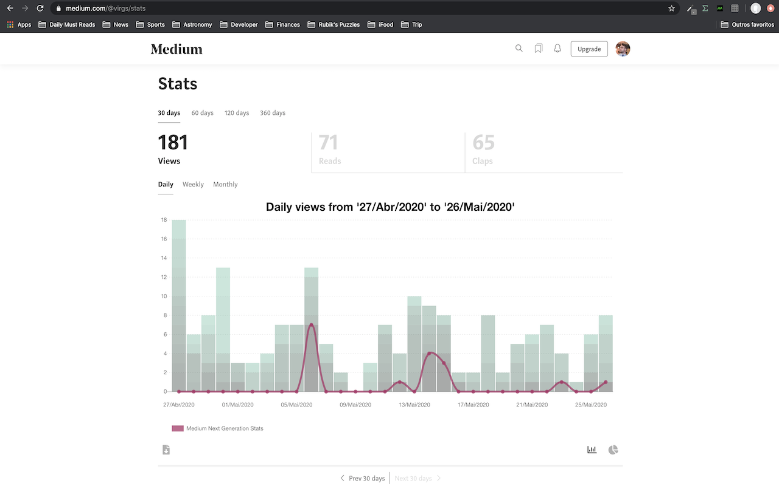Click the Upgrade button
The width and height of the screenshot is (779, 486).
589,49
